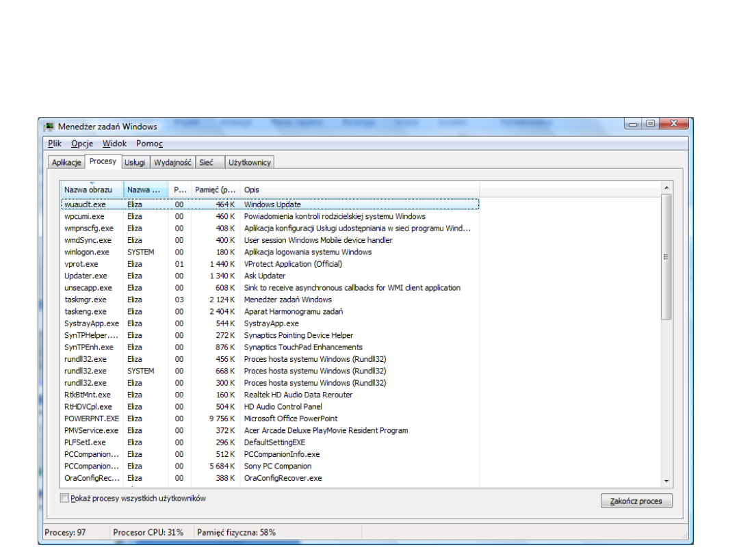739x554 pixels.
Task: Click scrollbar up arrow in process list
Action: [x=666, y=187]
